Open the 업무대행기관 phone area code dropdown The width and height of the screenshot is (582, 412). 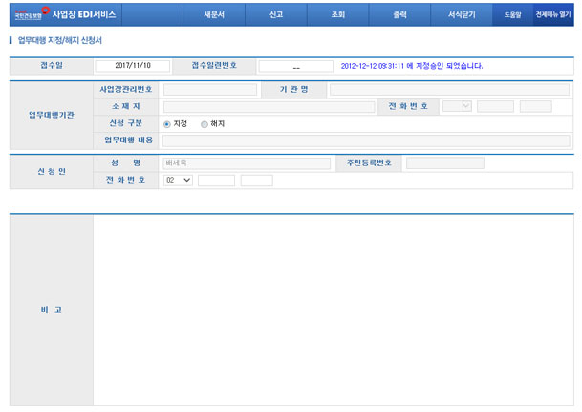click(457, 106)
